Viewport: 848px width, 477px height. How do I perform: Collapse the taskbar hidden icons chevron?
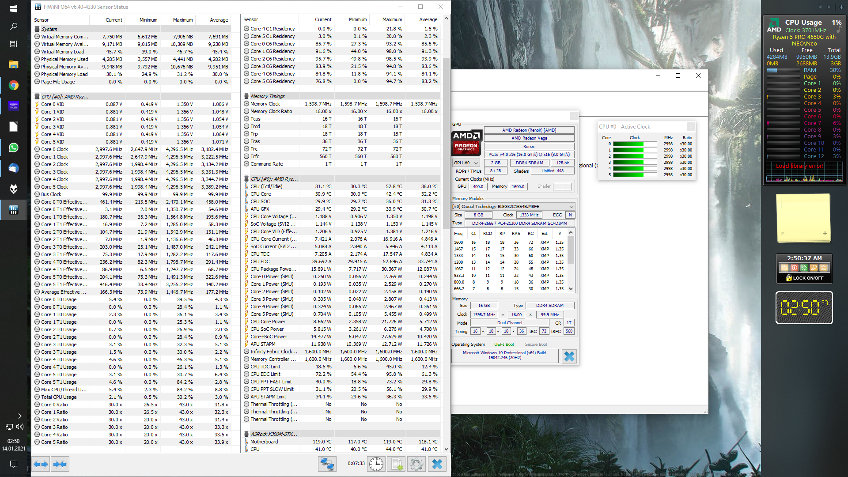pyautogui.click(x=19, y=416)
